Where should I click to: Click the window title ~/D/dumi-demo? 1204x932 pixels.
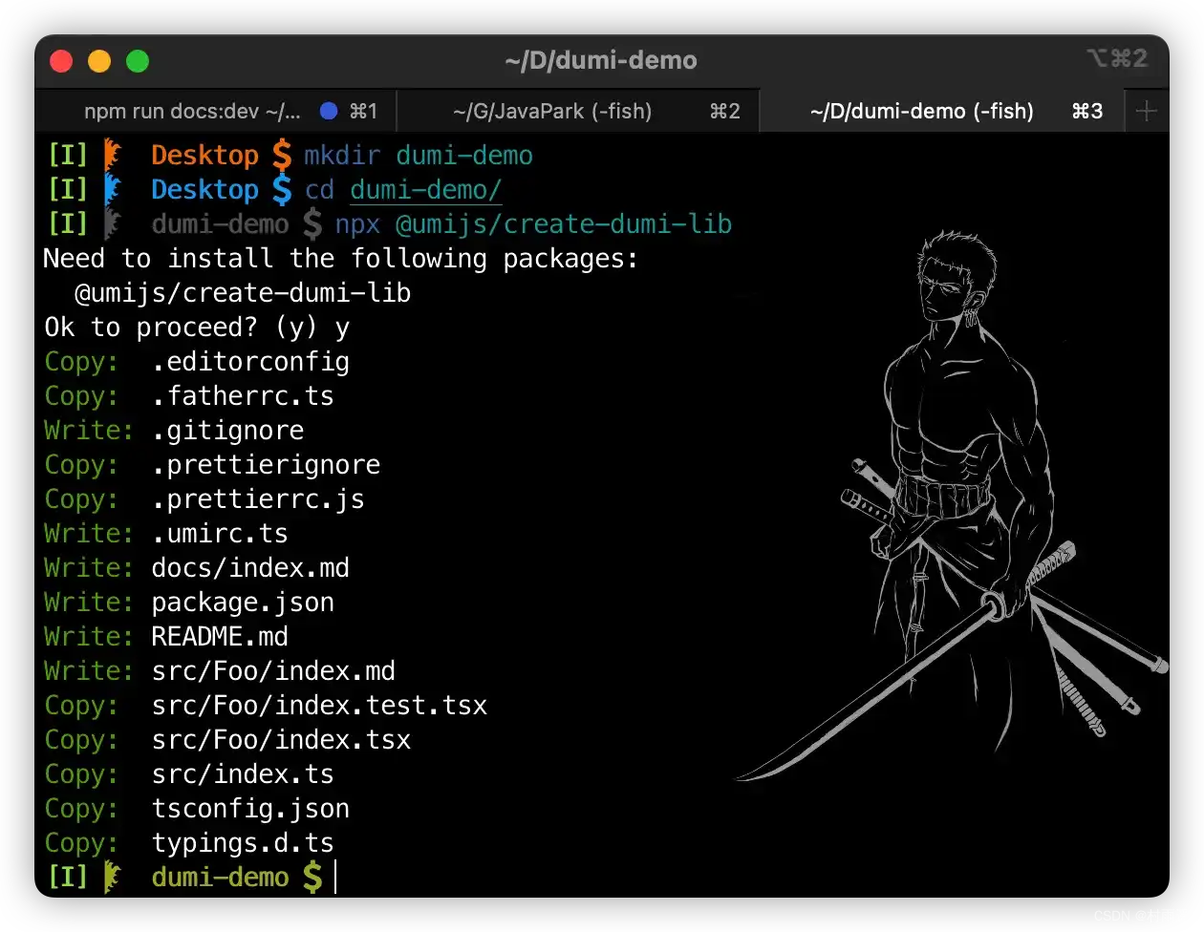click(x=601, y=60)
